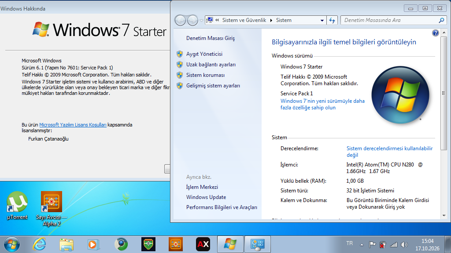This screenshot has height=253, width=451.
Task: Select the Control Panel Sistem taskbar button
Action: (257, 244)
